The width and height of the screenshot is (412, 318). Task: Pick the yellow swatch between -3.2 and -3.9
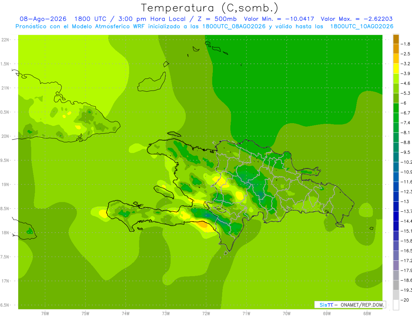(x=396, y=69)
